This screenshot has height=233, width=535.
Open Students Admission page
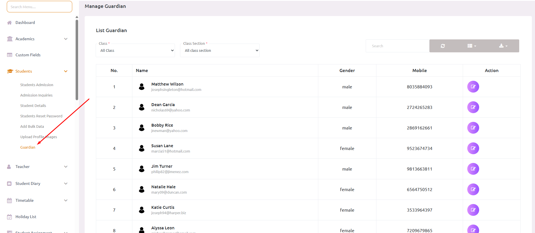[x=37, y=85]
